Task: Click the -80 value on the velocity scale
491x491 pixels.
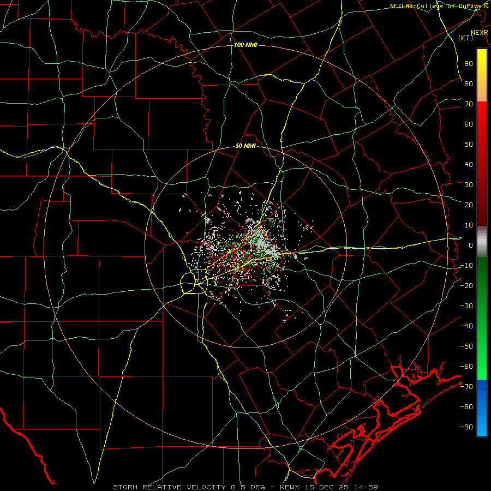Action: (x=466, y=407)
